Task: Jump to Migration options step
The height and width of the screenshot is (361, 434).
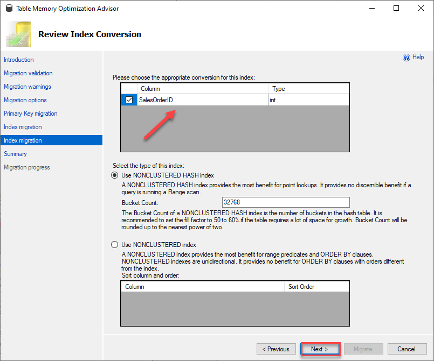Action: (25, 100)
